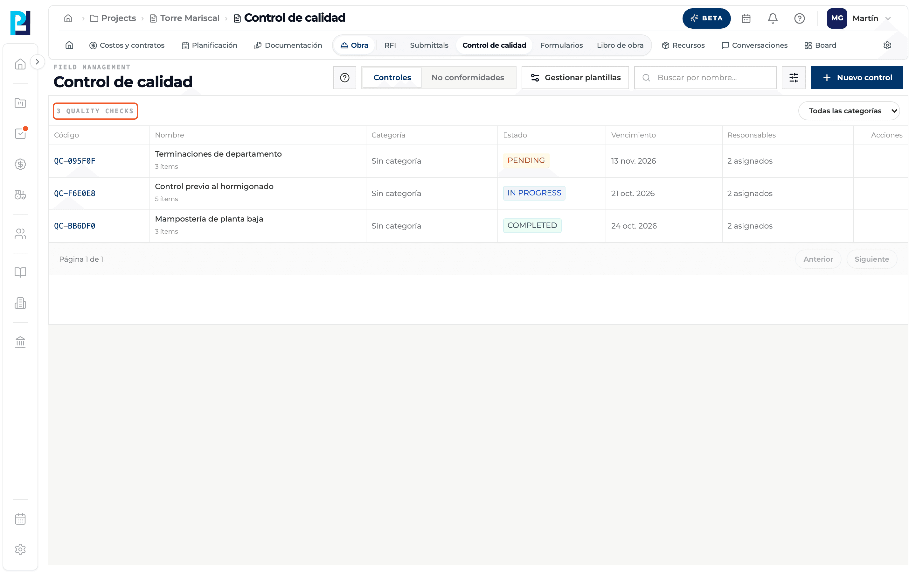Open sidebar bottom calendar icon
The height and width of the screenshot is (573, 916).
click(x=20, y=519)
